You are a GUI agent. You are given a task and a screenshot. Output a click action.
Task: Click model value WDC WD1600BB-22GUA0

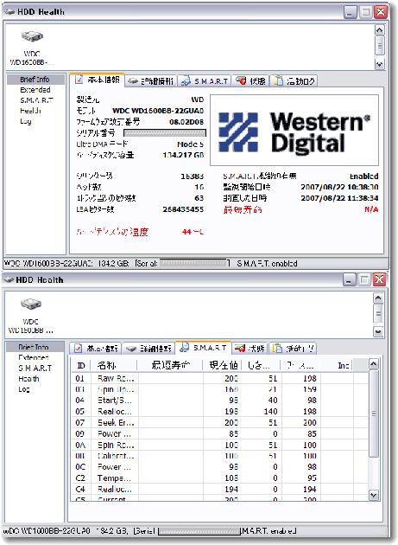tap(158, 111)
